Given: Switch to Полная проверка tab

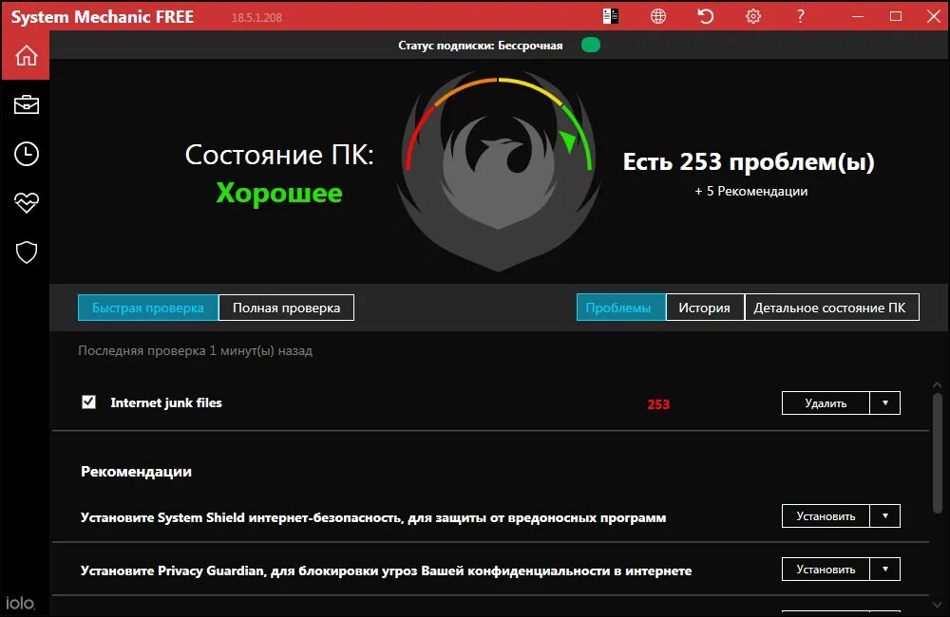Looking at the screenshot, I should point(286,308).
